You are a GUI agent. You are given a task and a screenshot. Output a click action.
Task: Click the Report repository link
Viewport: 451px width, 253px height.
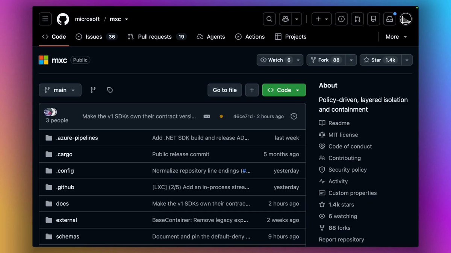(x=341, y=239)
